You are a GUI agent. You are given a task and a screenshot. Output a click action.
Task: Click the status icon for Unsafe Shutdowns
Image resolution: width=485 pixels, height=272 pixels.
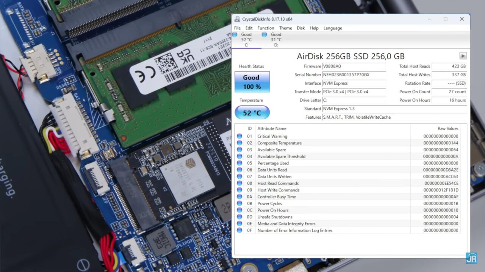[x=239, y=217]
